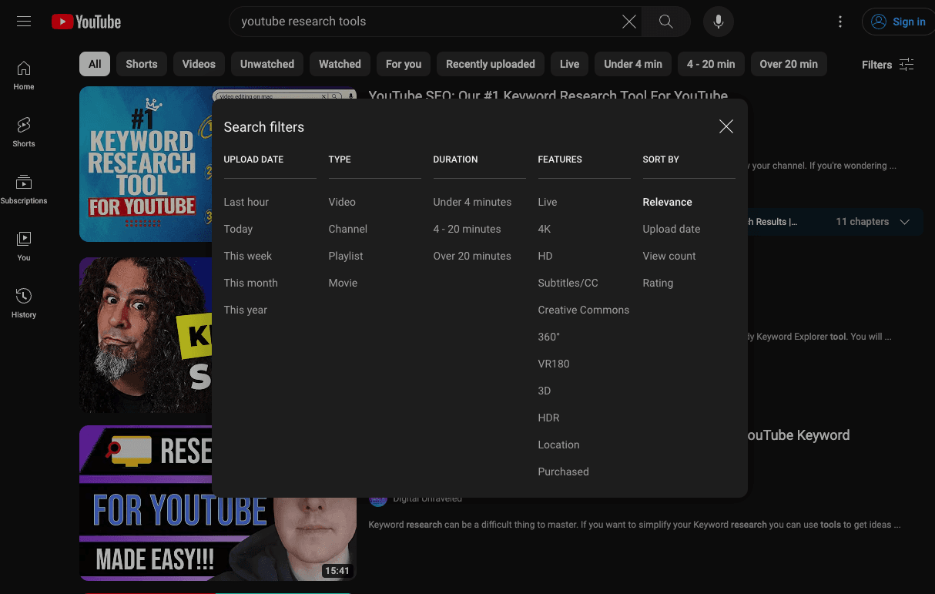Choose Channel type filter
This screenshot has width=935, height=594.
pyautogui.click(x=348, y=229)
